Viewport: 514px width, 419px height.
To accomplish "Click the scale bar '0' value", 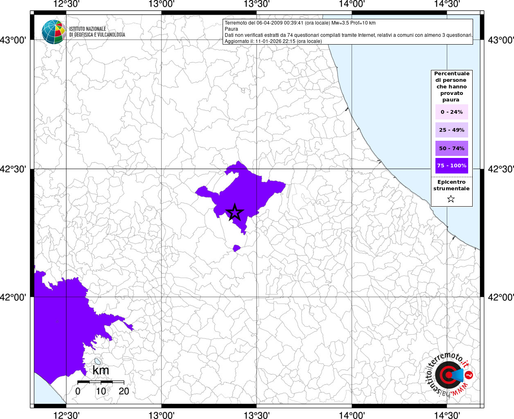I will click(78, 391).
